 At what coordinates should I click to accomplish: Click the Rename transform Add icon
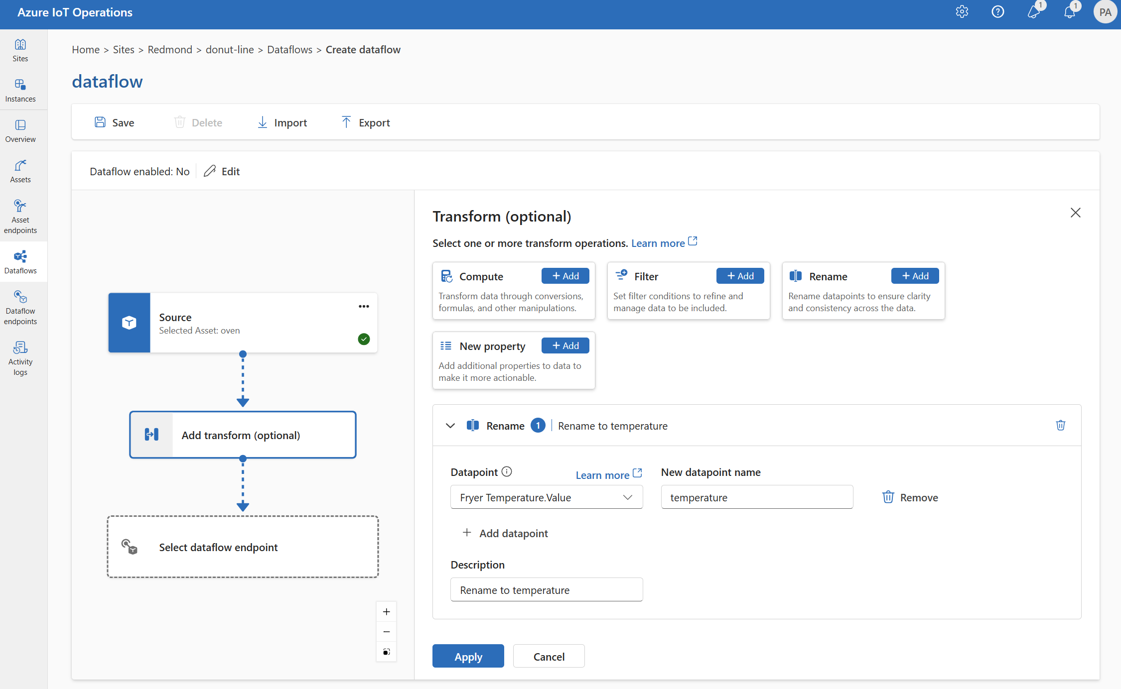(913, 276)
